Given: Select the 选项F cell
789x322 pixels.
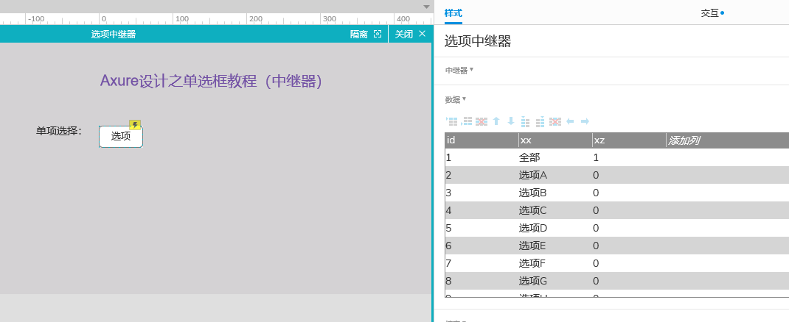Looking at the screenshot, I should point(555,262).
